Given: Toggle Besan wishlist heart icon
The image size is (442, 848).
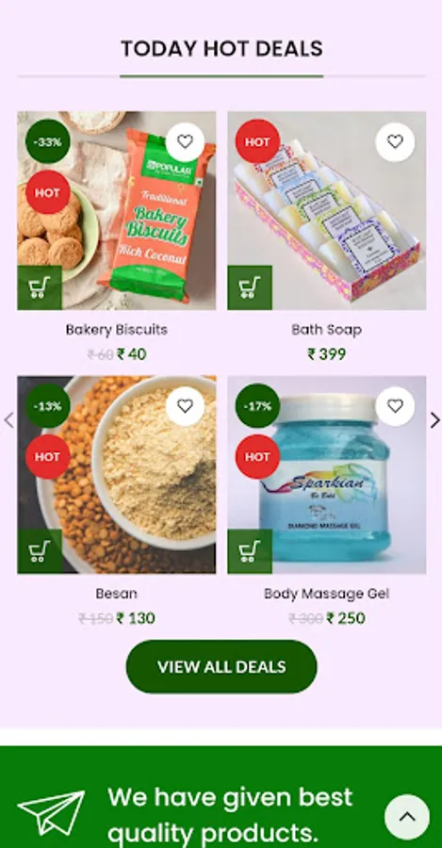Looking at the screenshot, I should coord(185,406).
